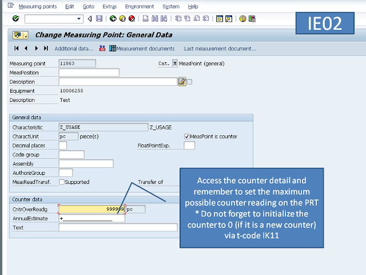Click the yellow Exit icon
The width and height of the screenshot is (366, 275).
(122, 18)
